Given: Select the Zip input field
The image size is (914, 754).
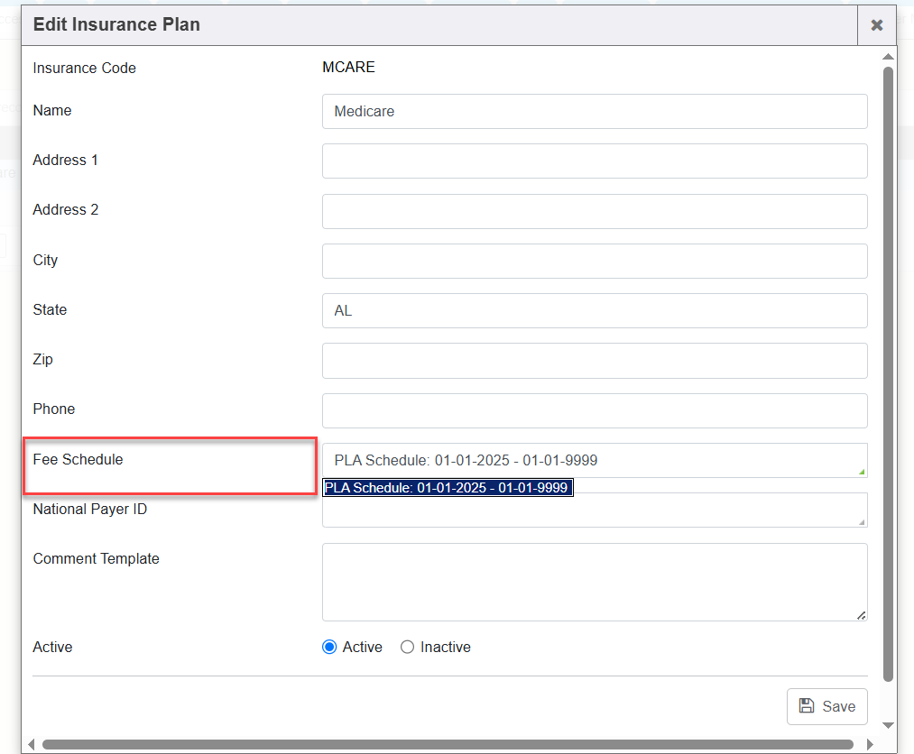Looking at the screenshot, I should coord(594,361).
